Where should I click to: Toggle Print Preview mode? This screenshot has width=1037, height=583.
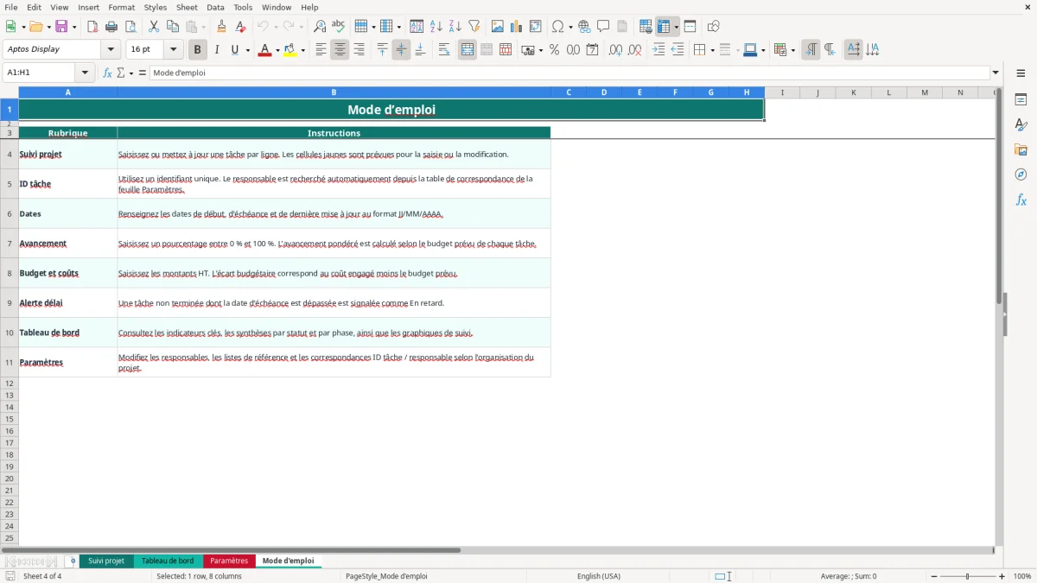(130, 27)
